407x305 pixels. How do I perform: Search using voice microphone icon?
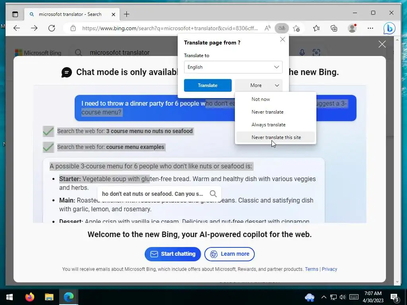pyautogui.click(x=302, y=53)
